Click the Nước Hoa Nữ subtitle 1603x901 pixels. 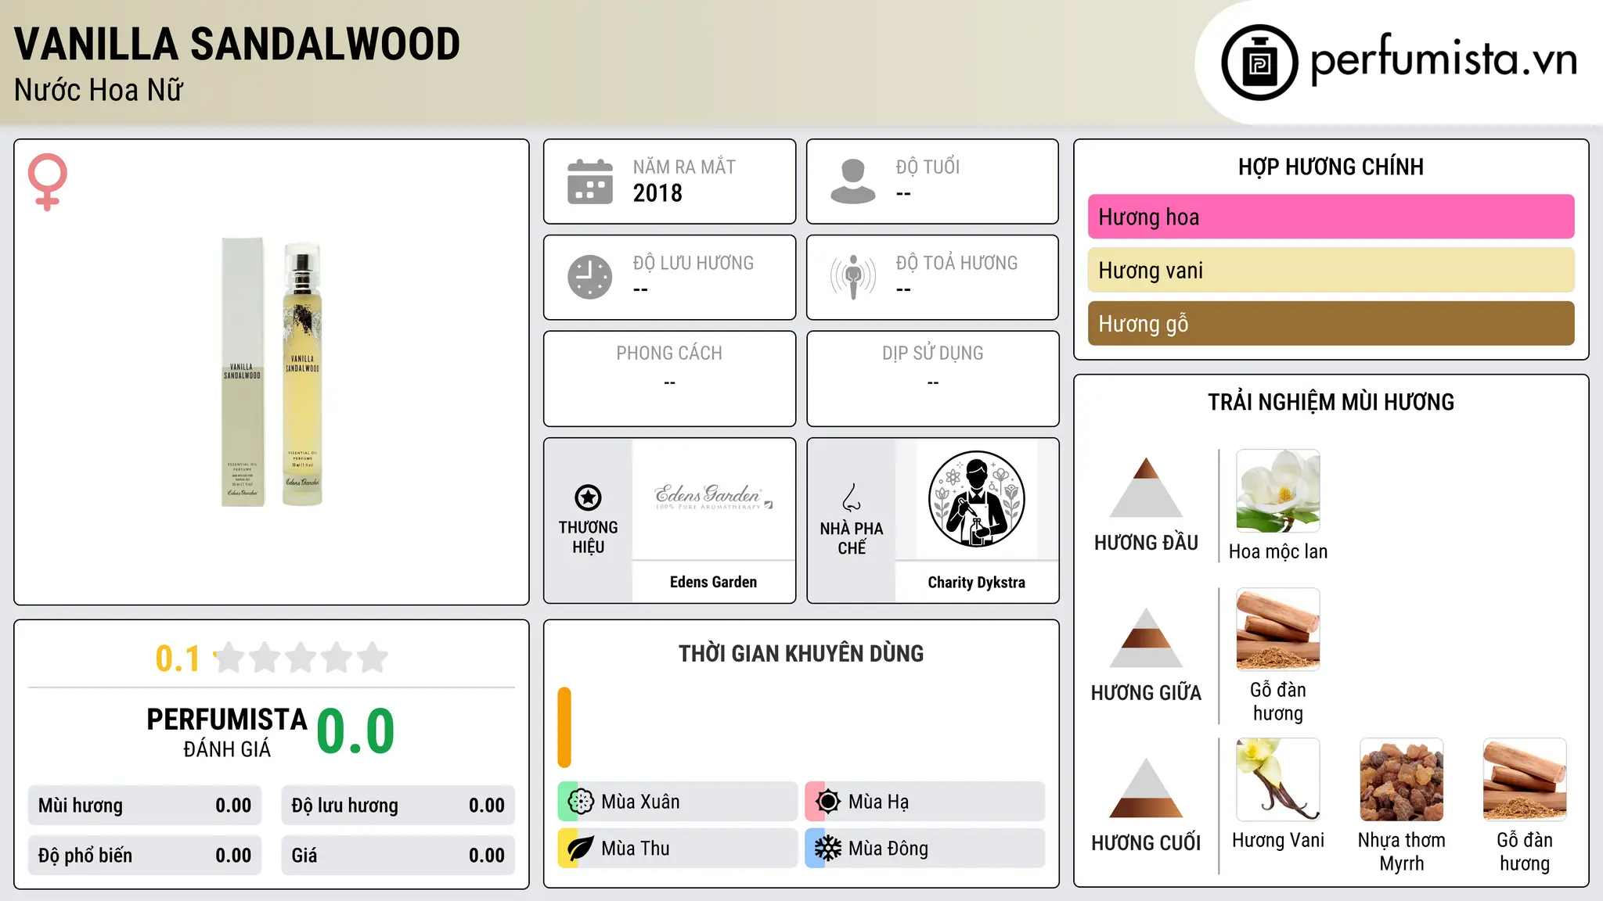pos(99,90)
